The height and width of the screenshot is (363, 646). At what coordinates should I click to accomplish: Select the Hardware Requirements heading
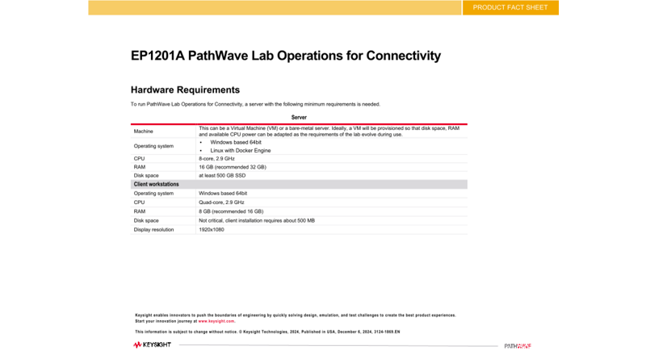click(x=185, y=90)
